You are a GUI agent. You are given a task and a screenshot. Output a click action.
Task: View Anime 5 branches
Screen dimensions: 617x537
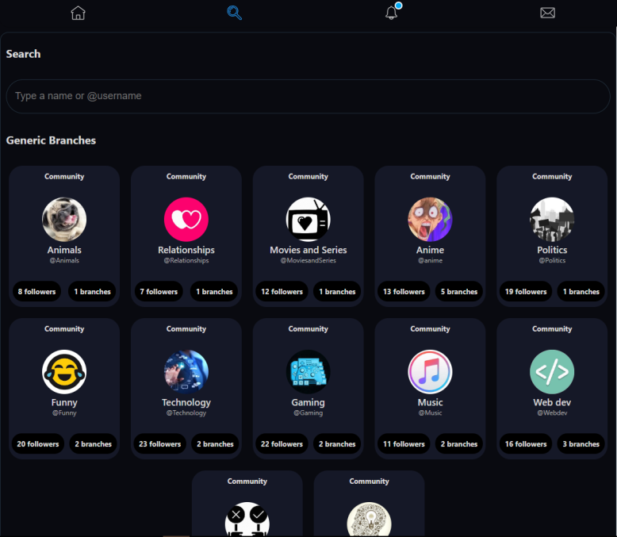pos(459,292)
